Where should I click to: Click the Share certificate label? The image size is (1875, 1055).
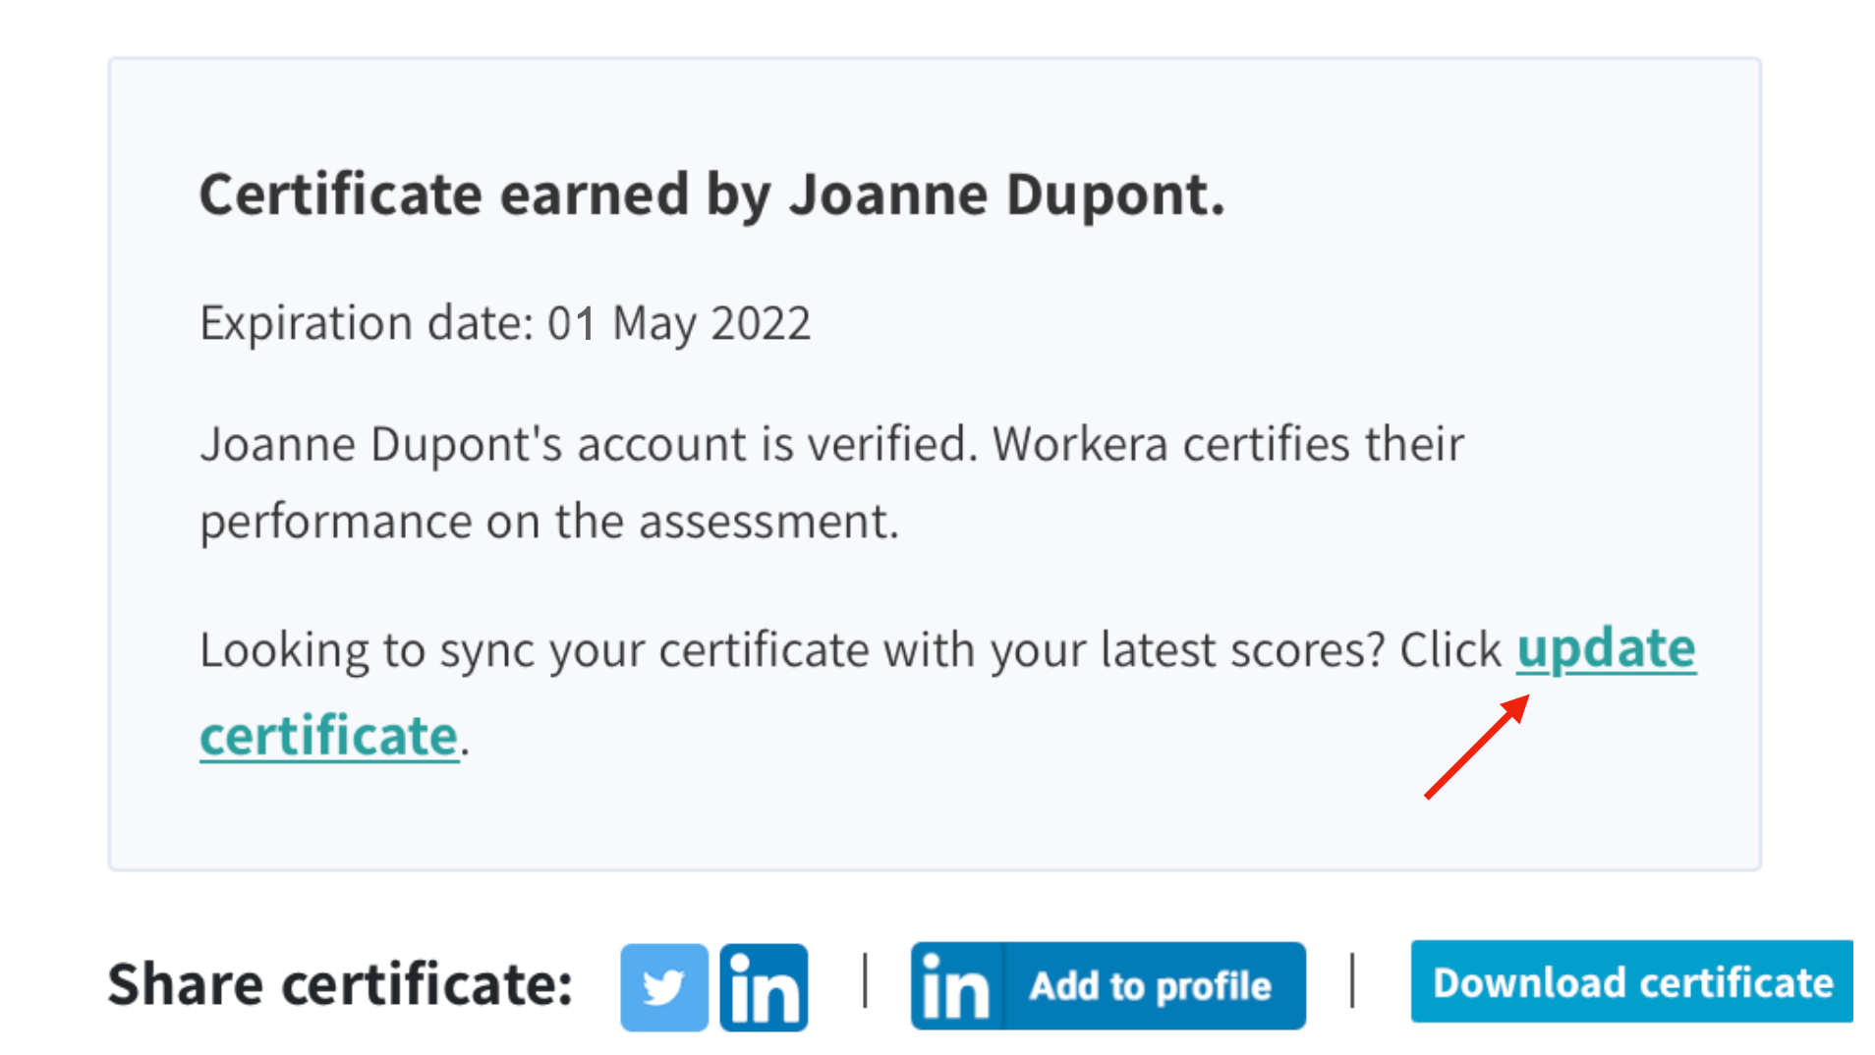coord(341,983)
